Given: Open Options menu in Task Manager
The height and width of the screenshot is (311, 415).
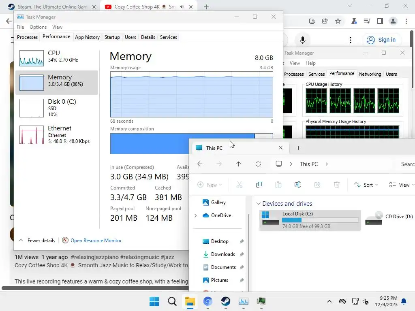Looking at the screenshot, I should (x=38, y=27).
